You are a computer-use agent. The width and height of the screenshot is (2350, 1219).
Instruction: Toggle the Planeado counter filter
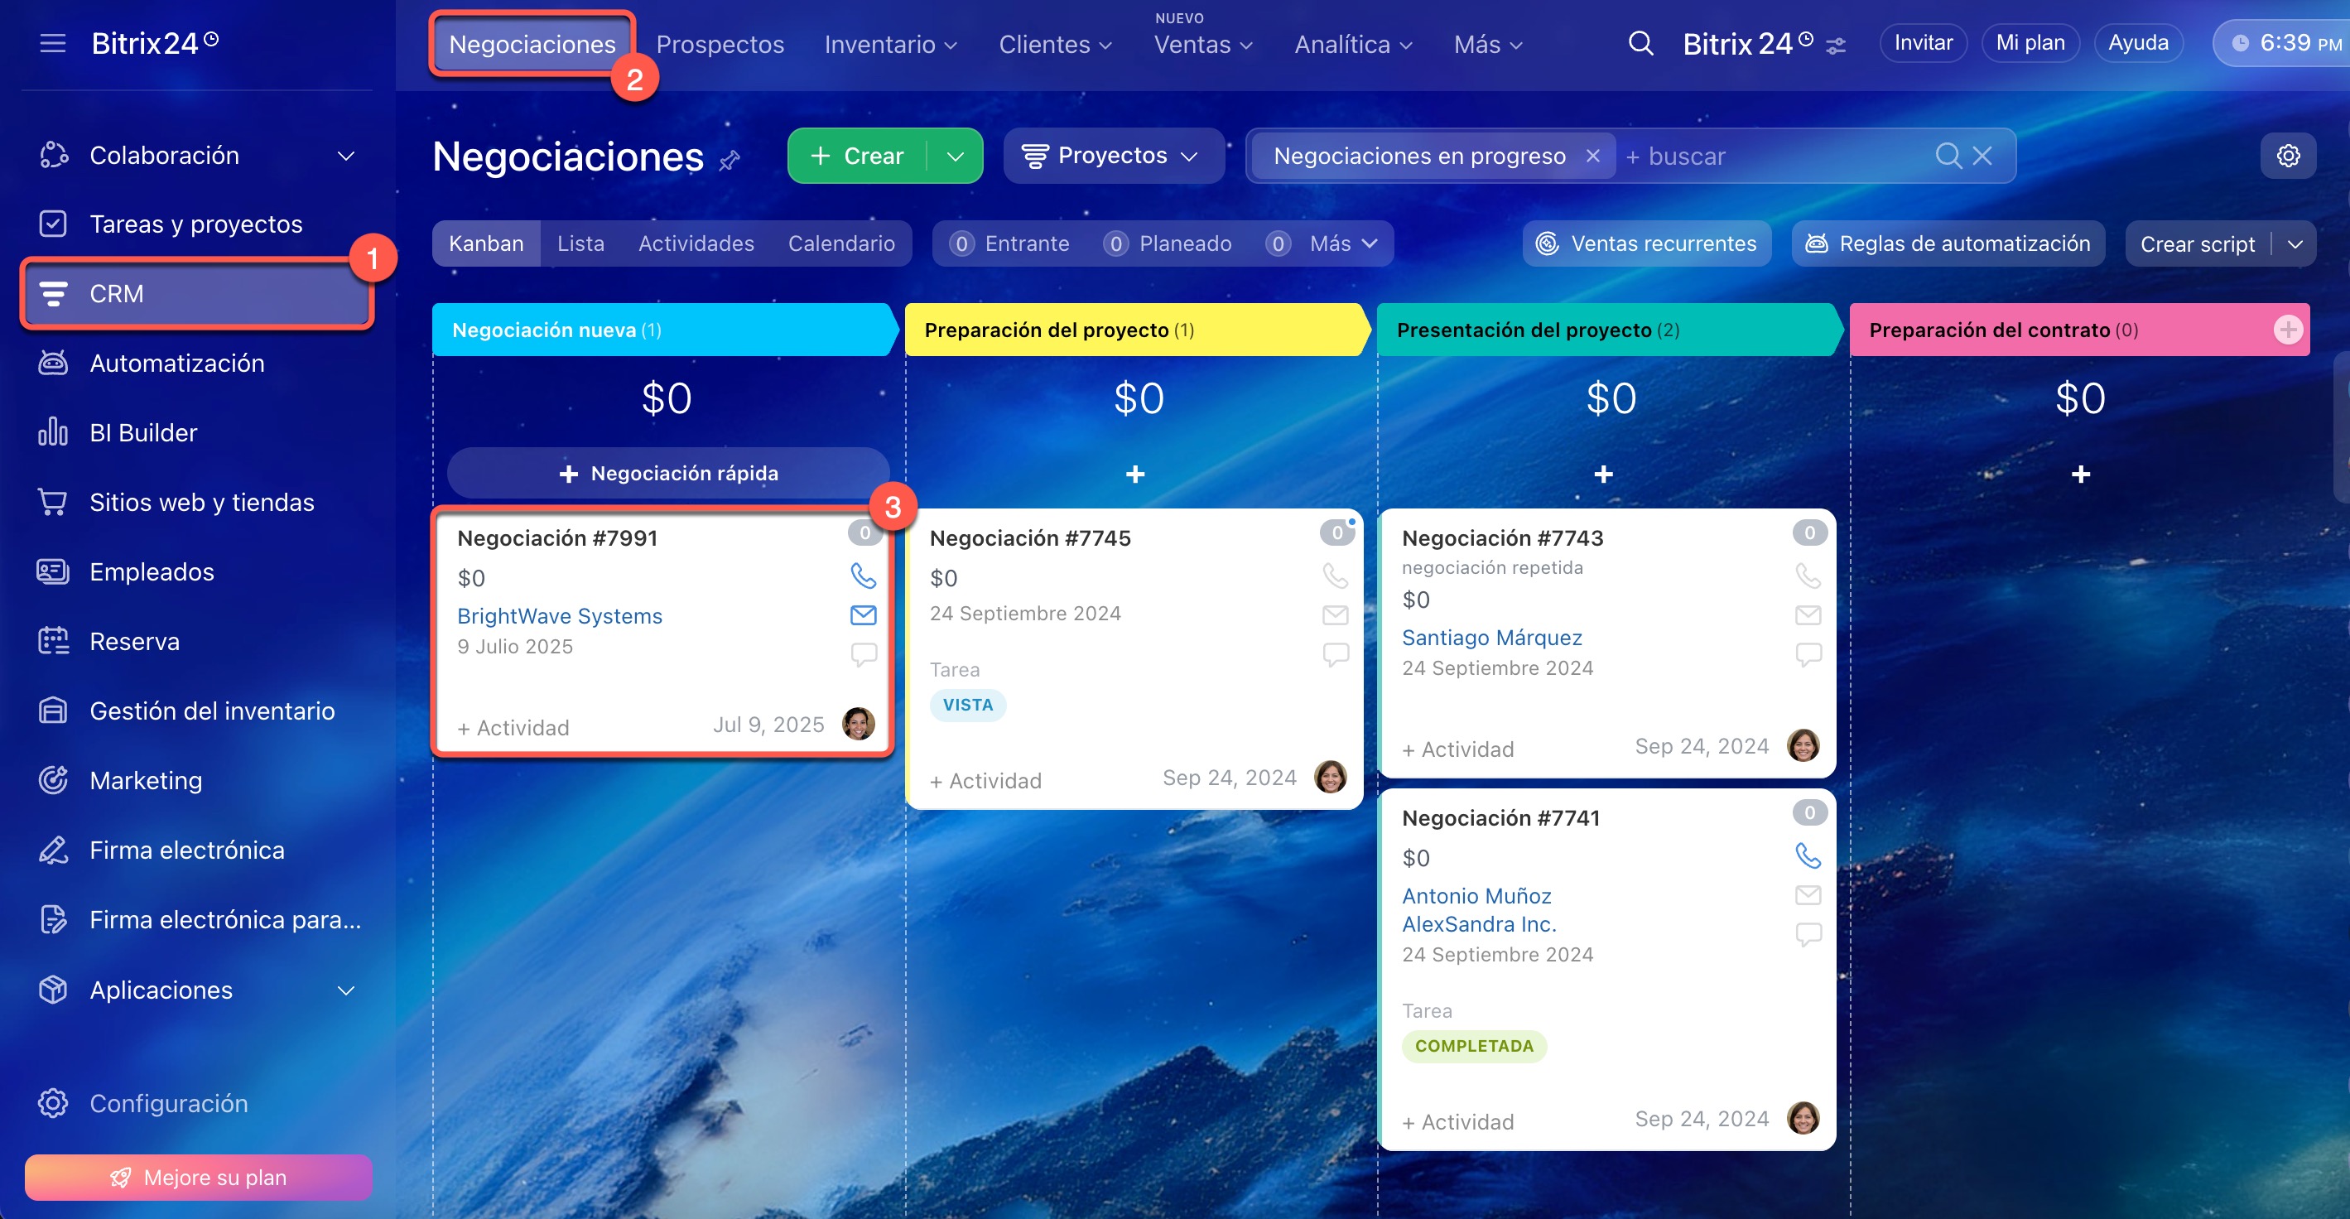click(x=1168, y=243)
